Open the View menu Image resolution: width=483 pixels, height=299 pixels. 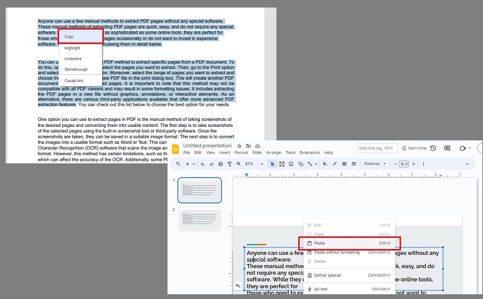click(211, 153)
